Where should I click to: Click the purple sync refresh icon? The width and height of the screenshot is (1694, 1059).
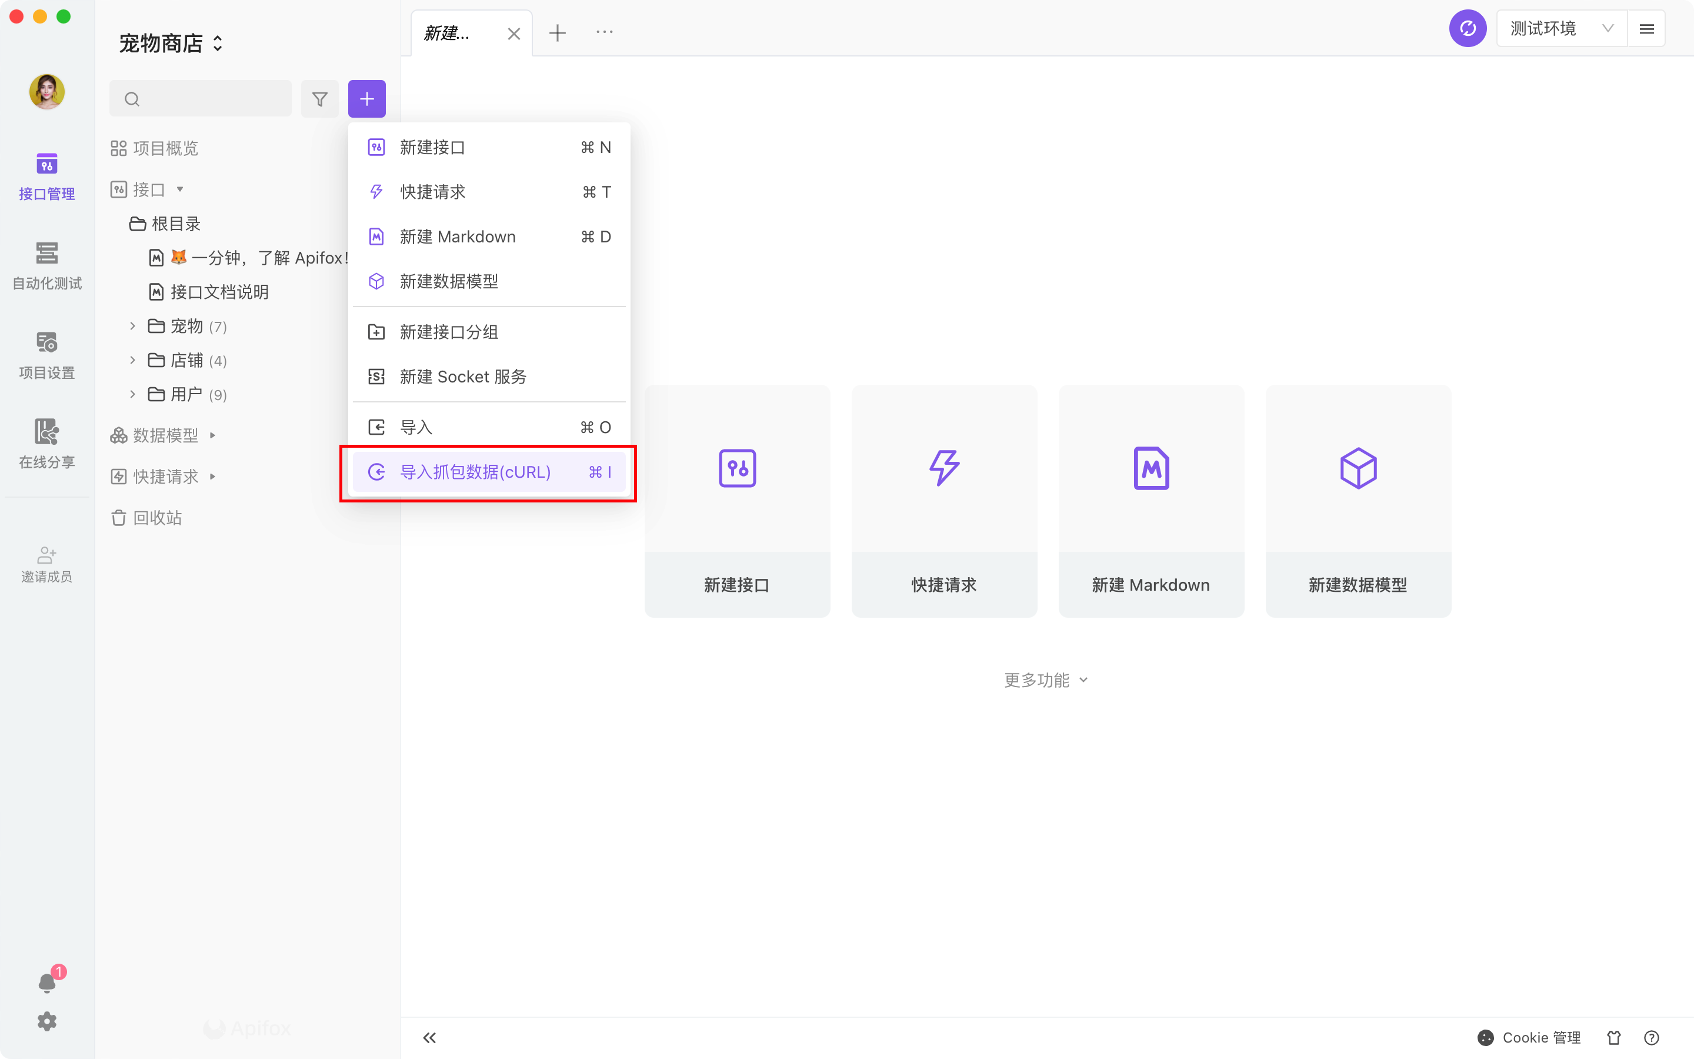1467,29
